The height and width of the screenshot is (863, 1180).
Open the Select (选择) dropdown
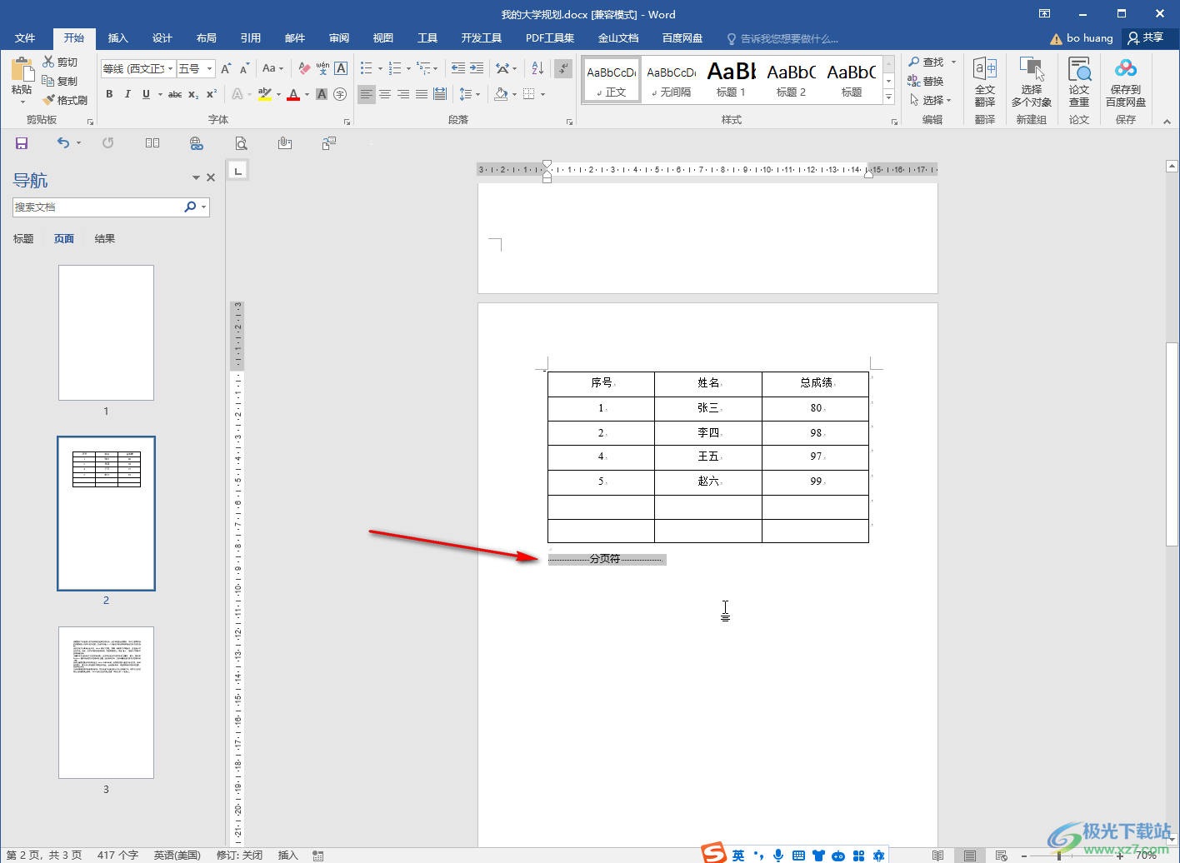pyautogui.click(x=931, y=100)
